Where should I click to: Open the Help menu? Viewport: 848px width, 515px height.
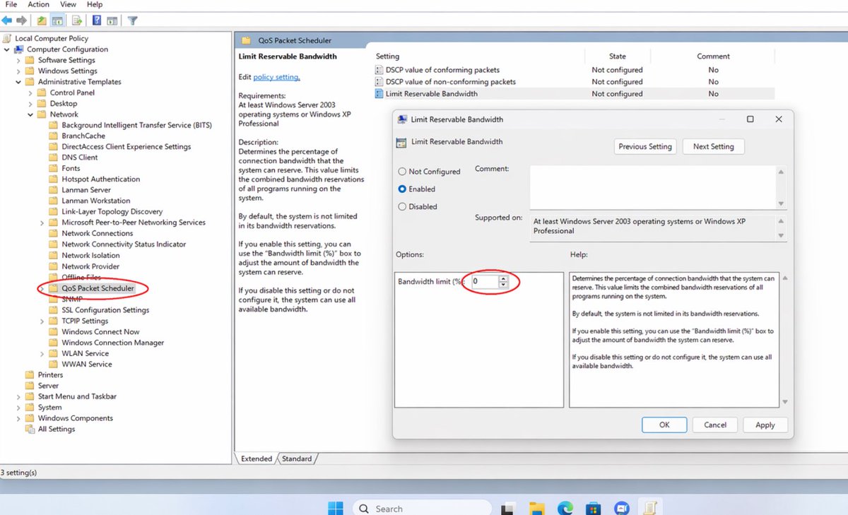pos(95,4)
